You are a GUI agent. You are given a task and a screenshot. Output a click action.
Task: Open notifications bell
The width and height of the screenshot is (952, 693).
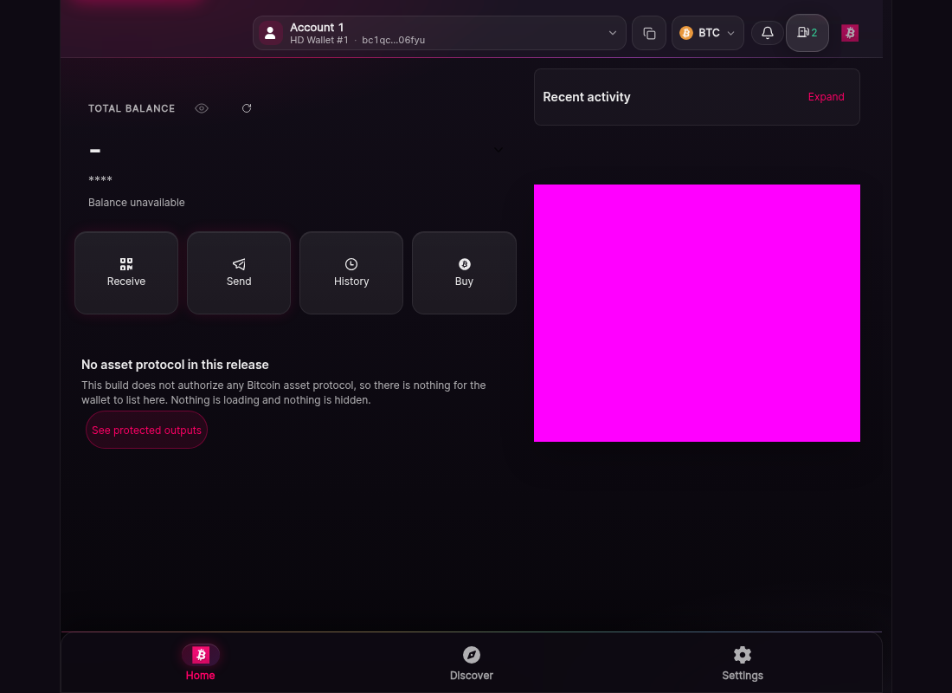[768, 33]
